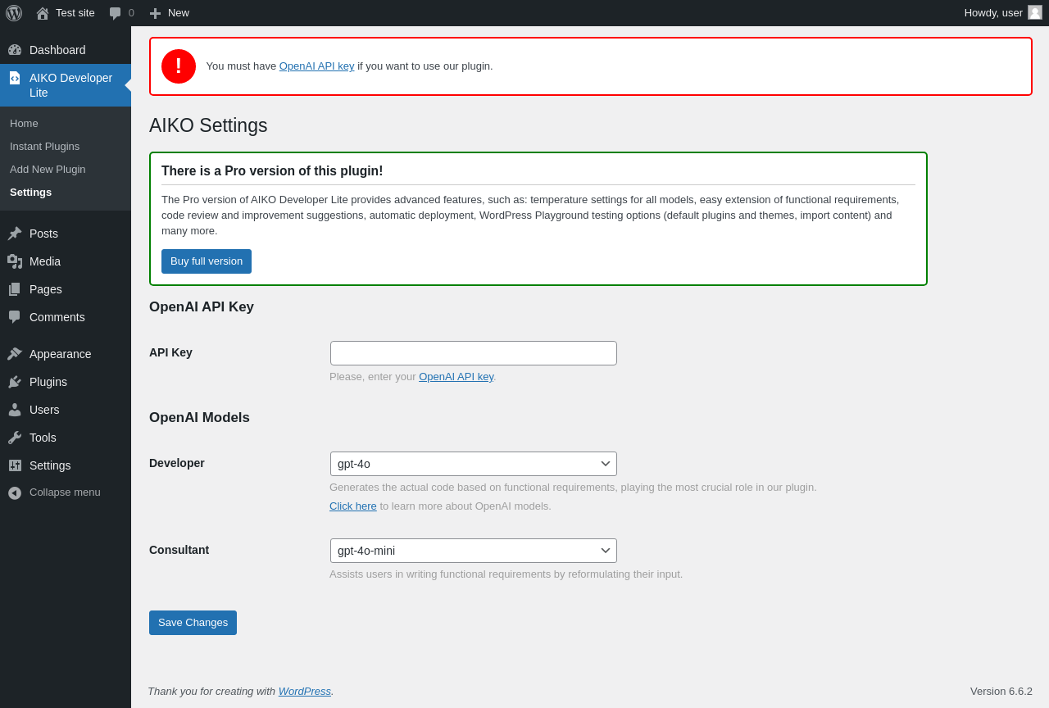Click the Collapse menu label
1049x708 pixels.
click(65, 492)
